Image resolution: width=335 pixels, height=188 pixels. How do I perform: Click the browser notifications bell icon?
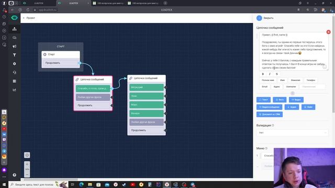click(x=4, y=10)
